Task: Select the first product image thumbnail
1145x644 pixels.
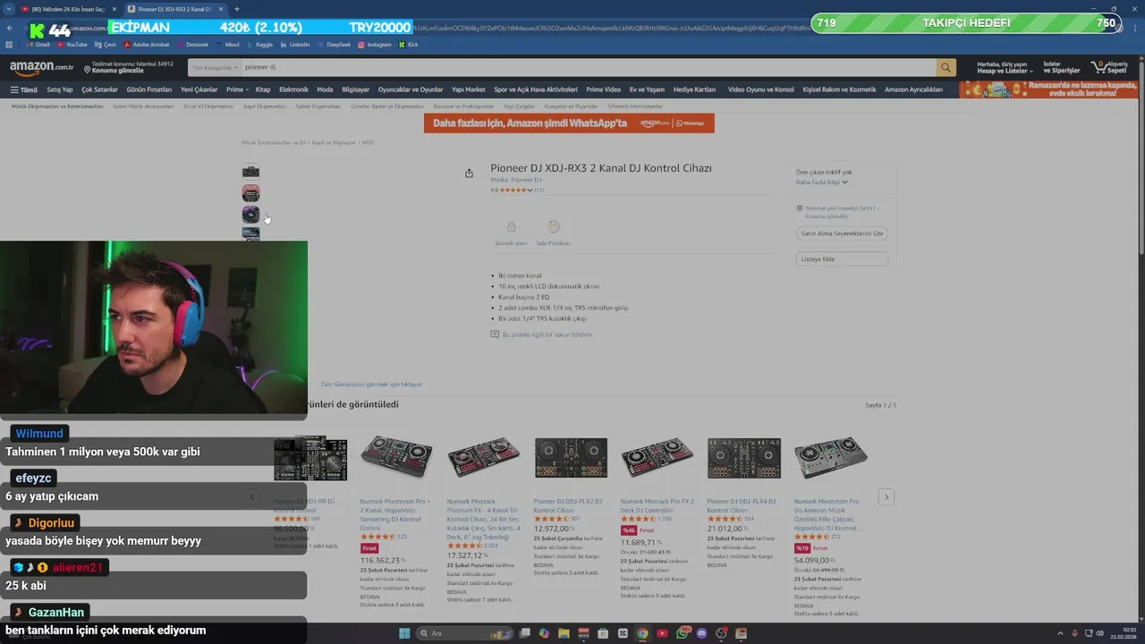Action: [250, 171]
